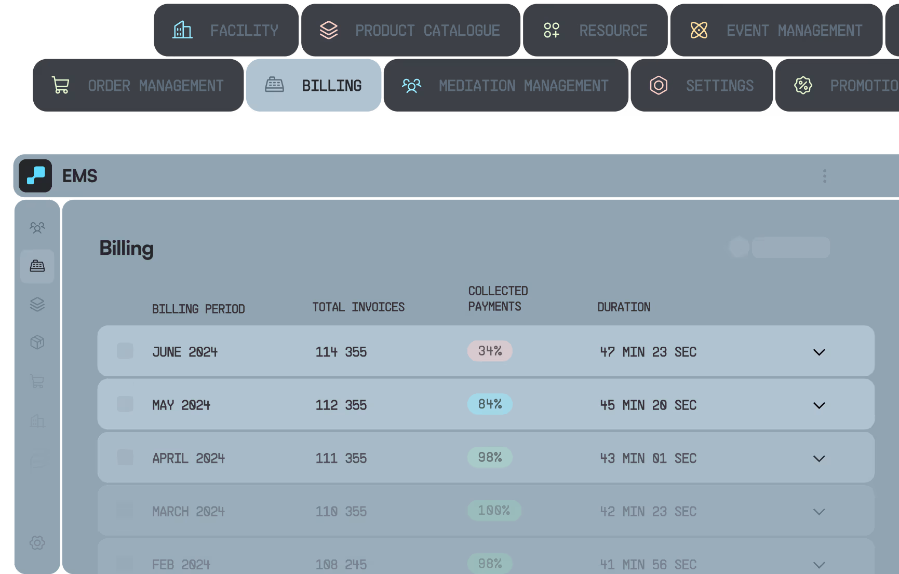This screenshot has width=899, height=574.
Task: Click the 34% collected payments badge
Action: pyautogui.click(x=490, y=351)
